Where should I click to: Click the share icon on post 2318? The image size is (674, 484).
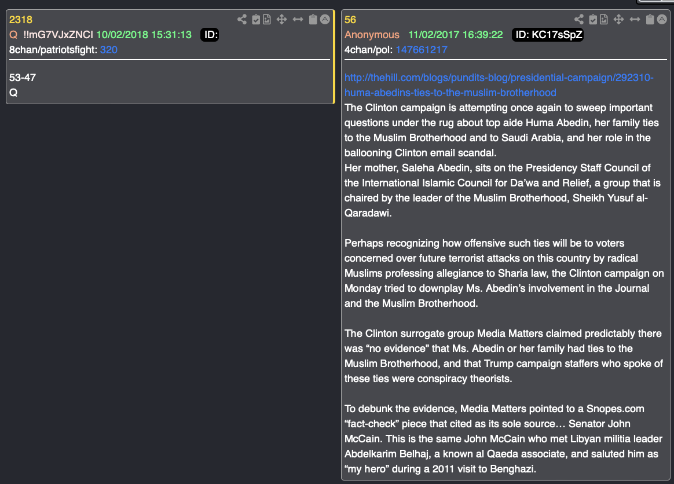click(x=242, y=19)
